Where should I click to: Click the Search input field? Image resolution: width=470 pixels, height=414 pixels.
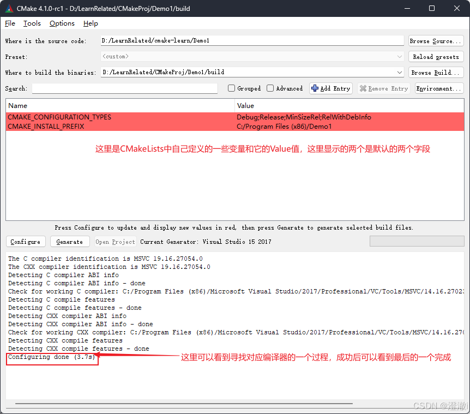pyautogui.click(x=125, y=88)
